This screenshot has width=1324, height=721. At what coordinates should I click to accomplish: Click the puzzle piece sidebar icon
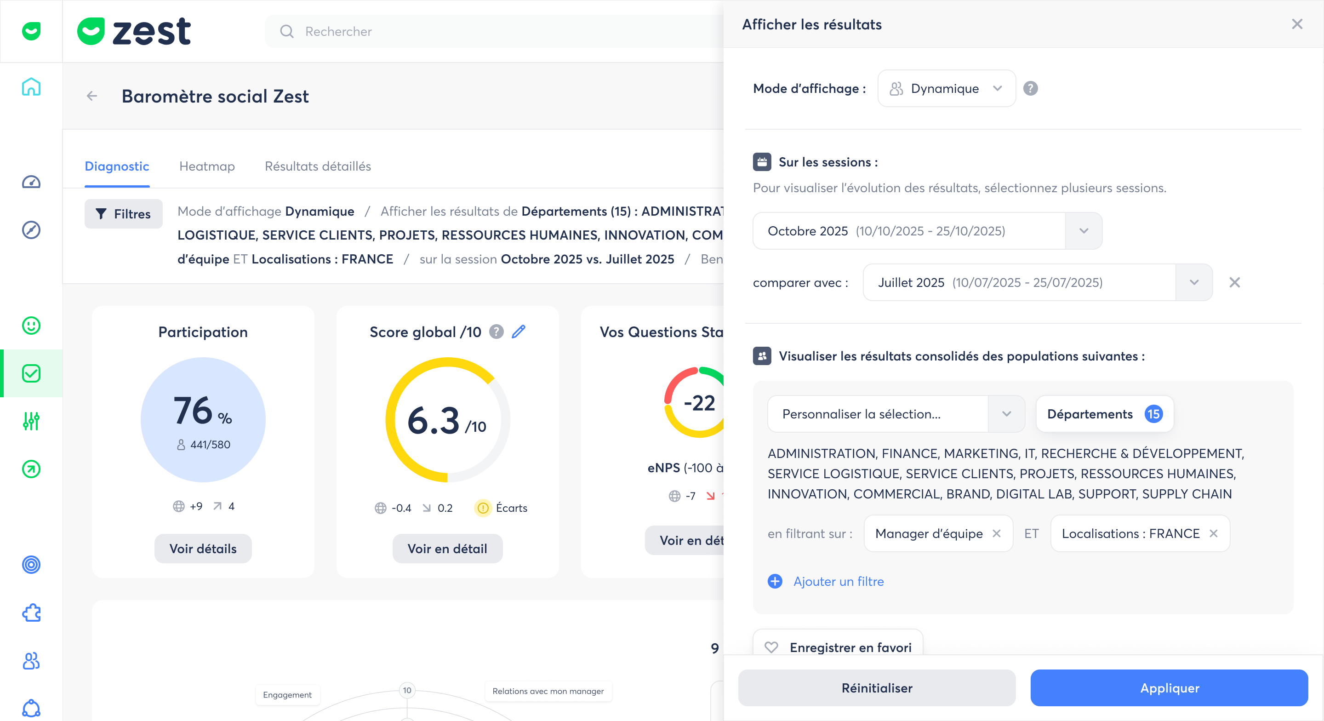[x=31, y=612]
